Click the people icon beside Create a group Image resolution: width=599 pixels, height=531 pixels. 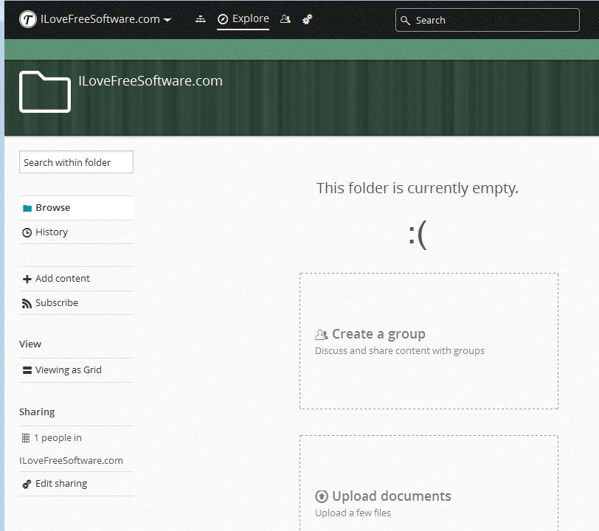point(322,335)
